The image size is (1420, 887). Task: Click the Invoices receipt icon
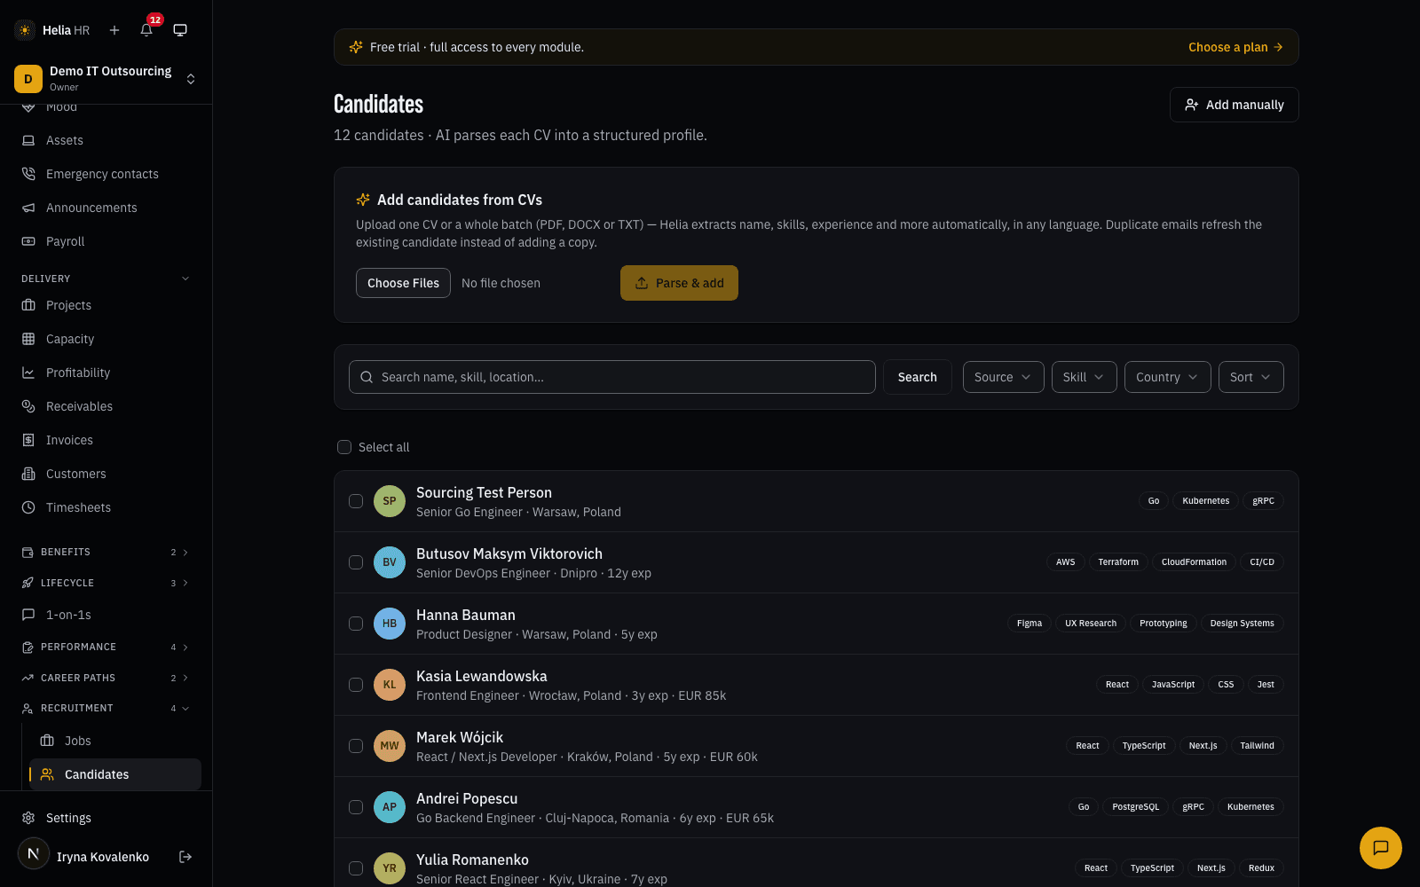pos(28,440)
